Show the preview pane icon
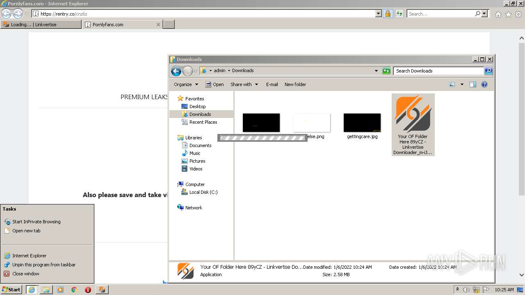This screenshot has height=295, width=525. click(x=473, y=84)
